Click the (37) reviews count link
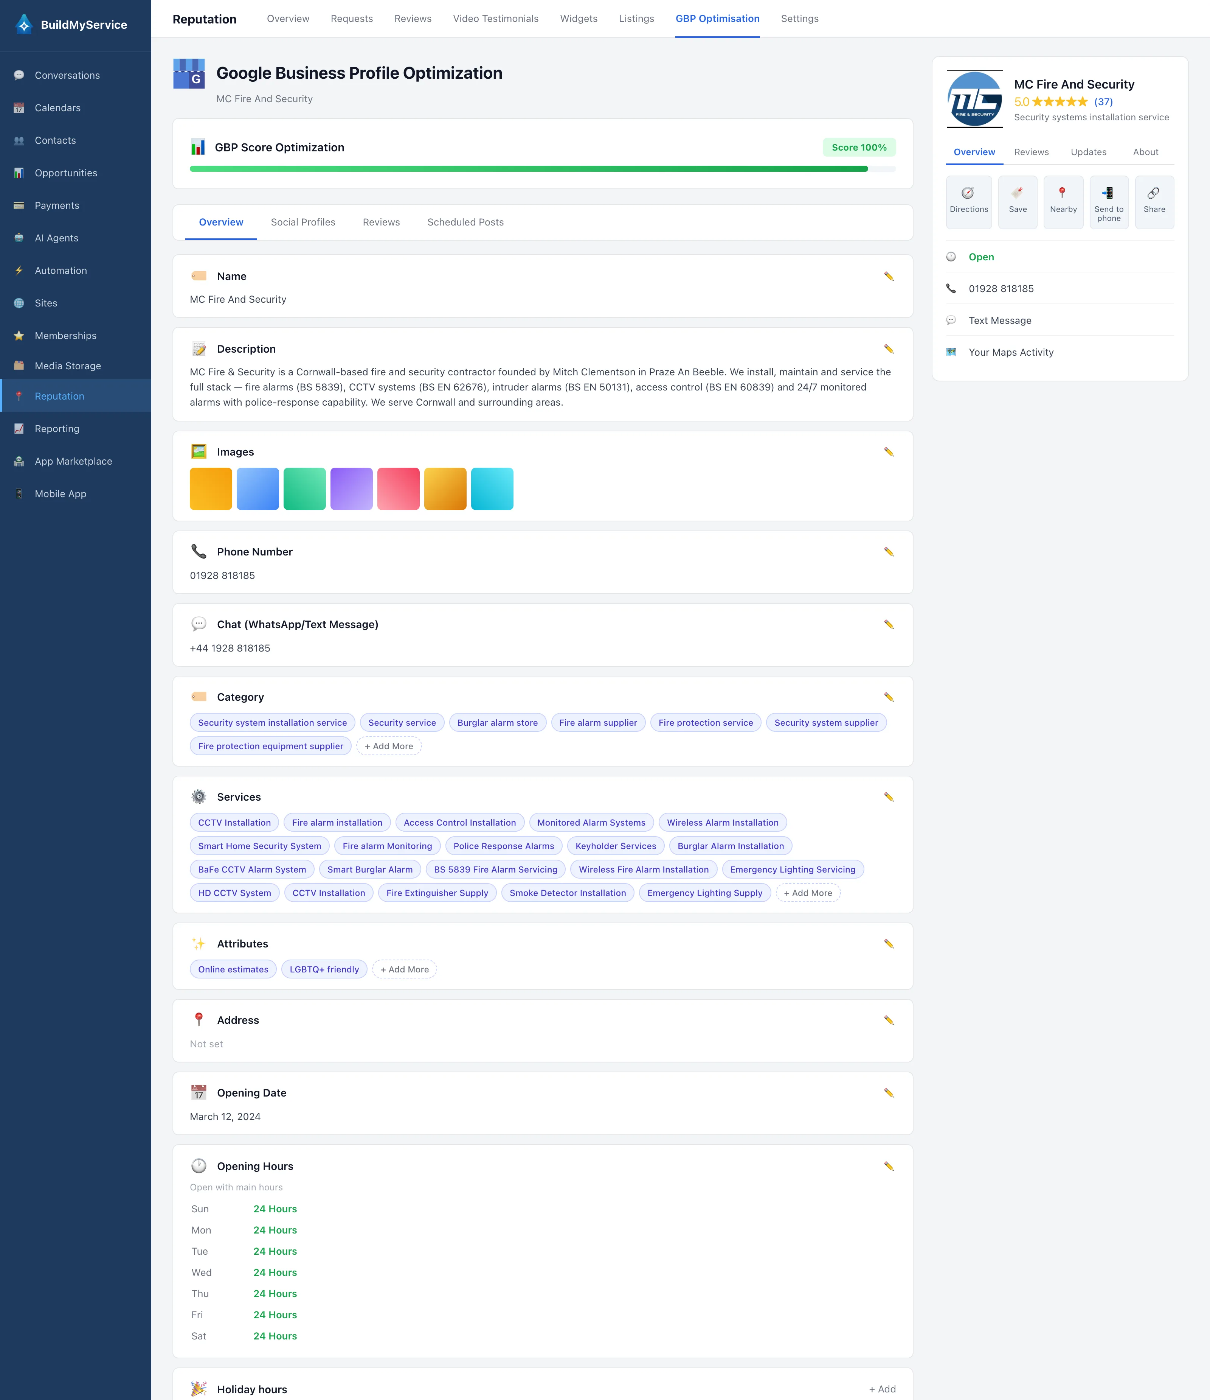 [1103, 102]
